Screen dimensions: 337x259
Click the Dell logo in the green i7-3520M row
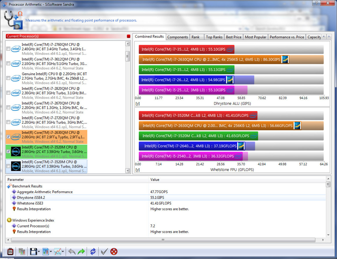pos(16,151)
